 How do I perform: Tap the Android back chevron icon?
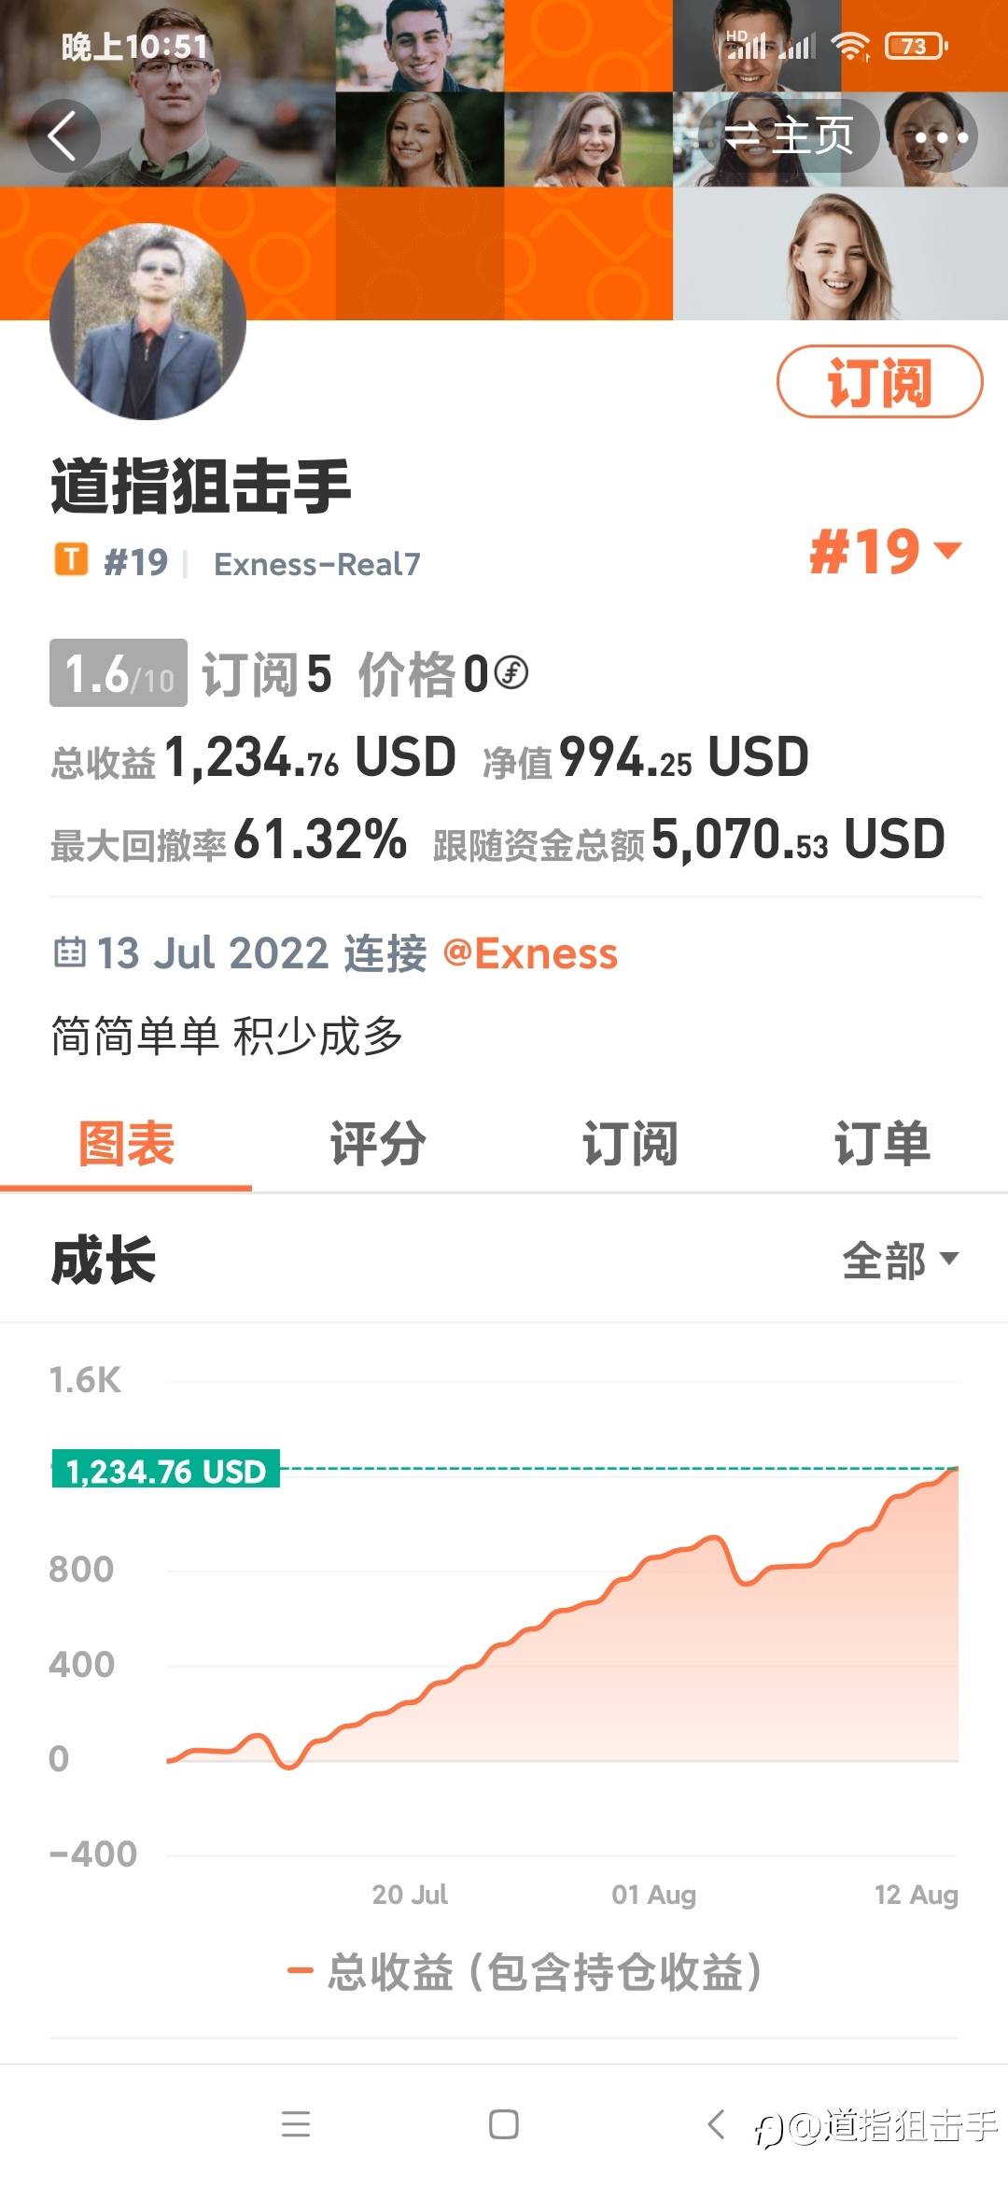click(x=715, y=2124)
